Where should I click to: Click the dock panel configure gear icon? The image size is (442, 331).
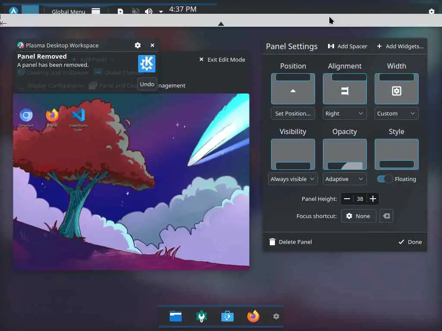276,316
